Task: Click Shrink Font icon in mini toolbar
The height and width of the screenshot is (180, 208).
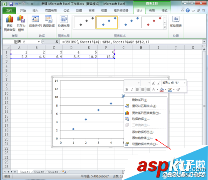Action: [x=158, y=83]
